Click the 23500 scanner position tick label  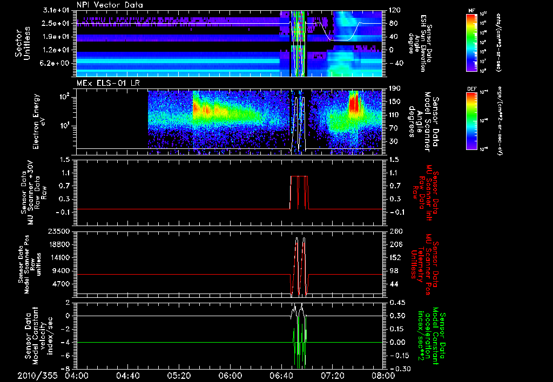59,231
